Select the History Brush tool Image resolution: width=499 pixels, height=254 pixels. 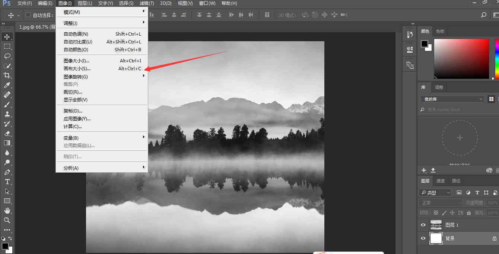coord(7,124)
